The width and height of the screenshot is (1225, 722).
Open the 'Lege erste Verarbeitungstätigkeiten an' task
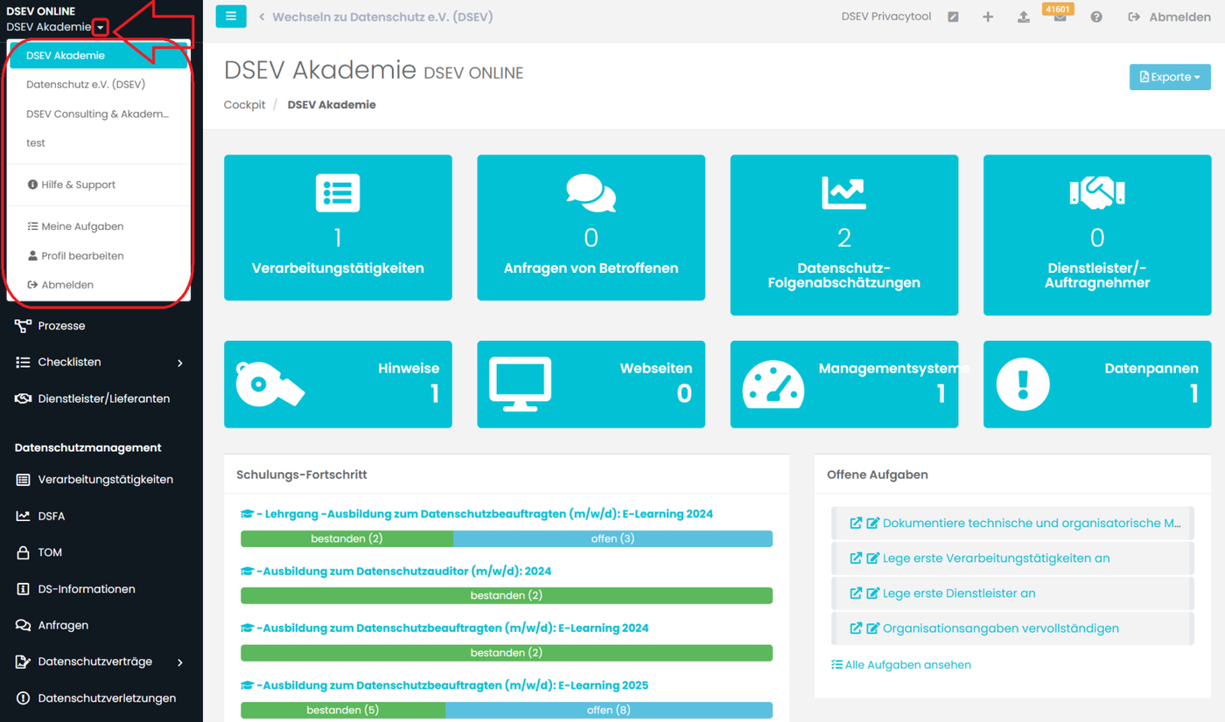click(x=997, y=559)
